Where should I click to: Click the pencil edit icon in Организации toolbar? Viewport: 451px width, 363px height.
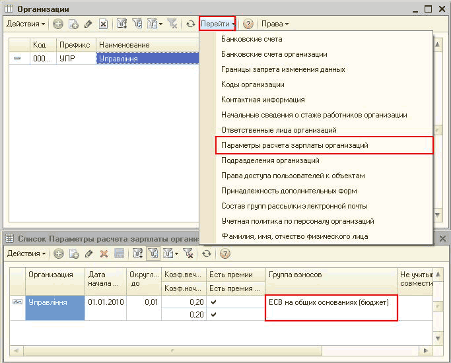pos(88,24)
